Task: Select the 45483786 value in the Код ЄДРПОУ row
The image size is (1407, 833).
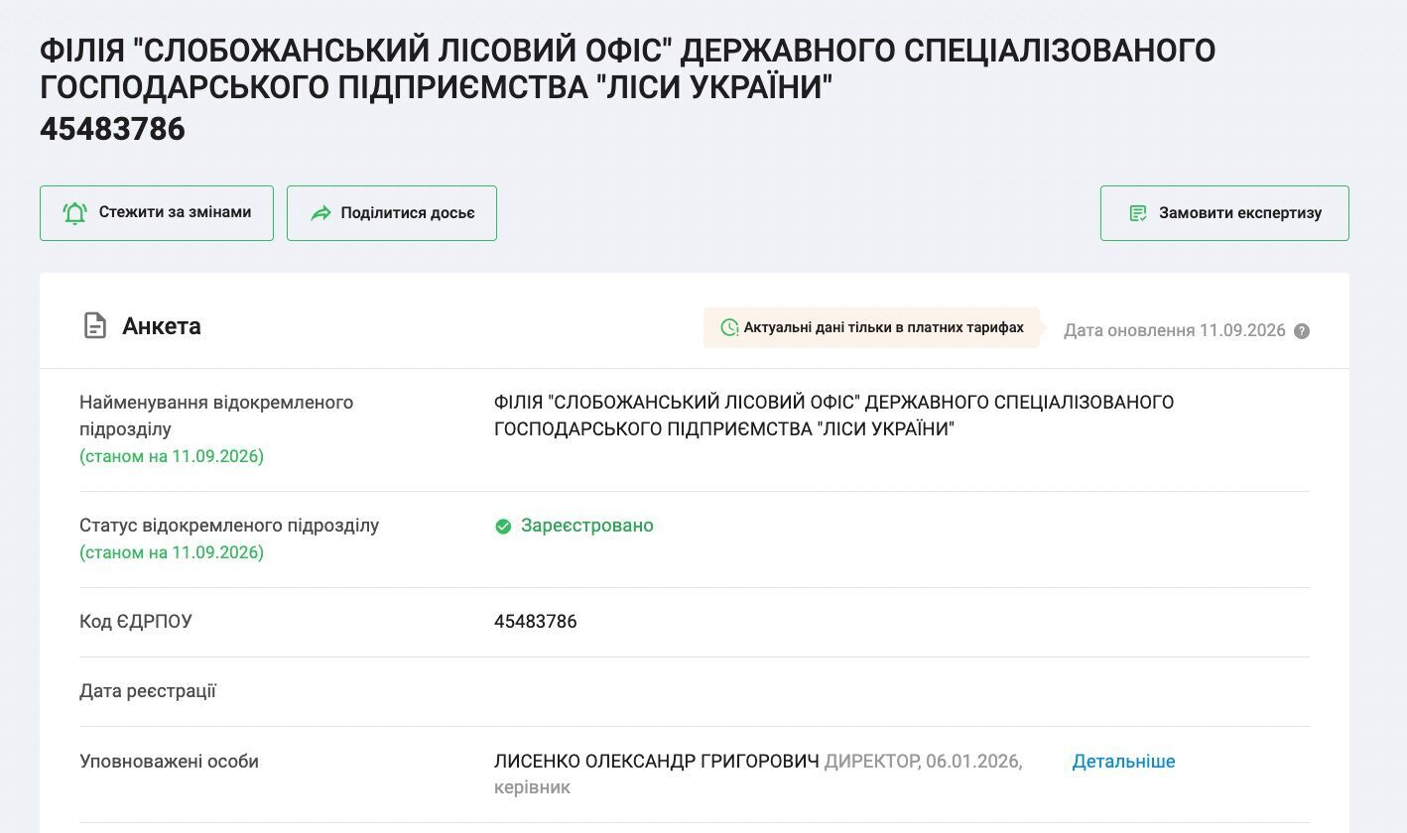Action: pyautogui.click(x=536, y=622)
